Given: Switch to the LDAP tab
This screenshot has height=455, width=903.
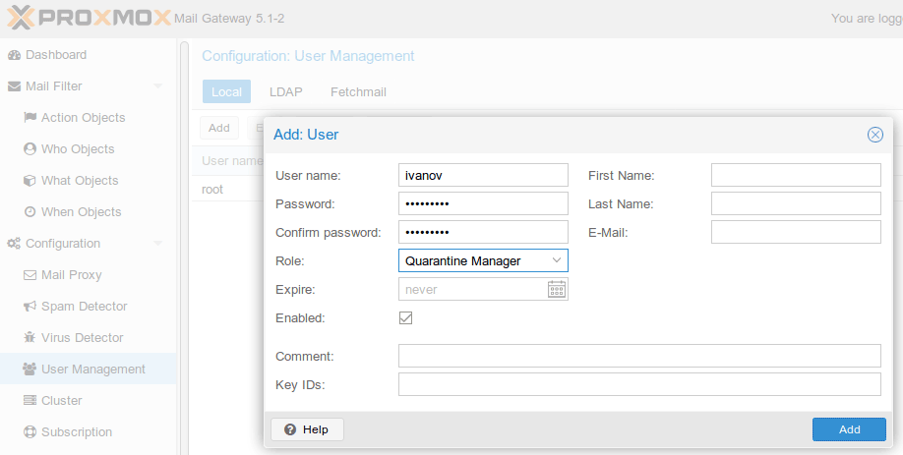Looking at the screenshot, I should pos(285,92).
